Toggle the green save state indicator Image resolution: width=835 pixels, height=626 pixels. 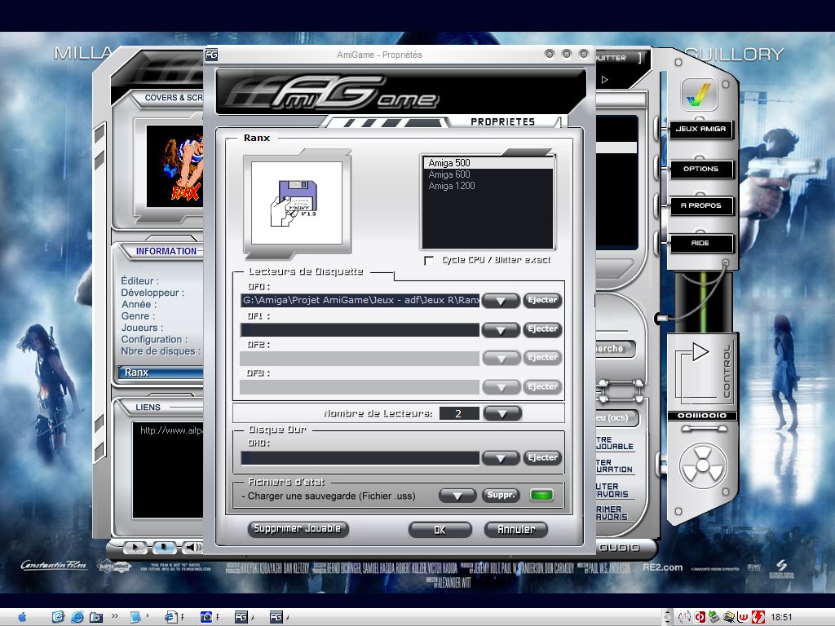point(541,496)
